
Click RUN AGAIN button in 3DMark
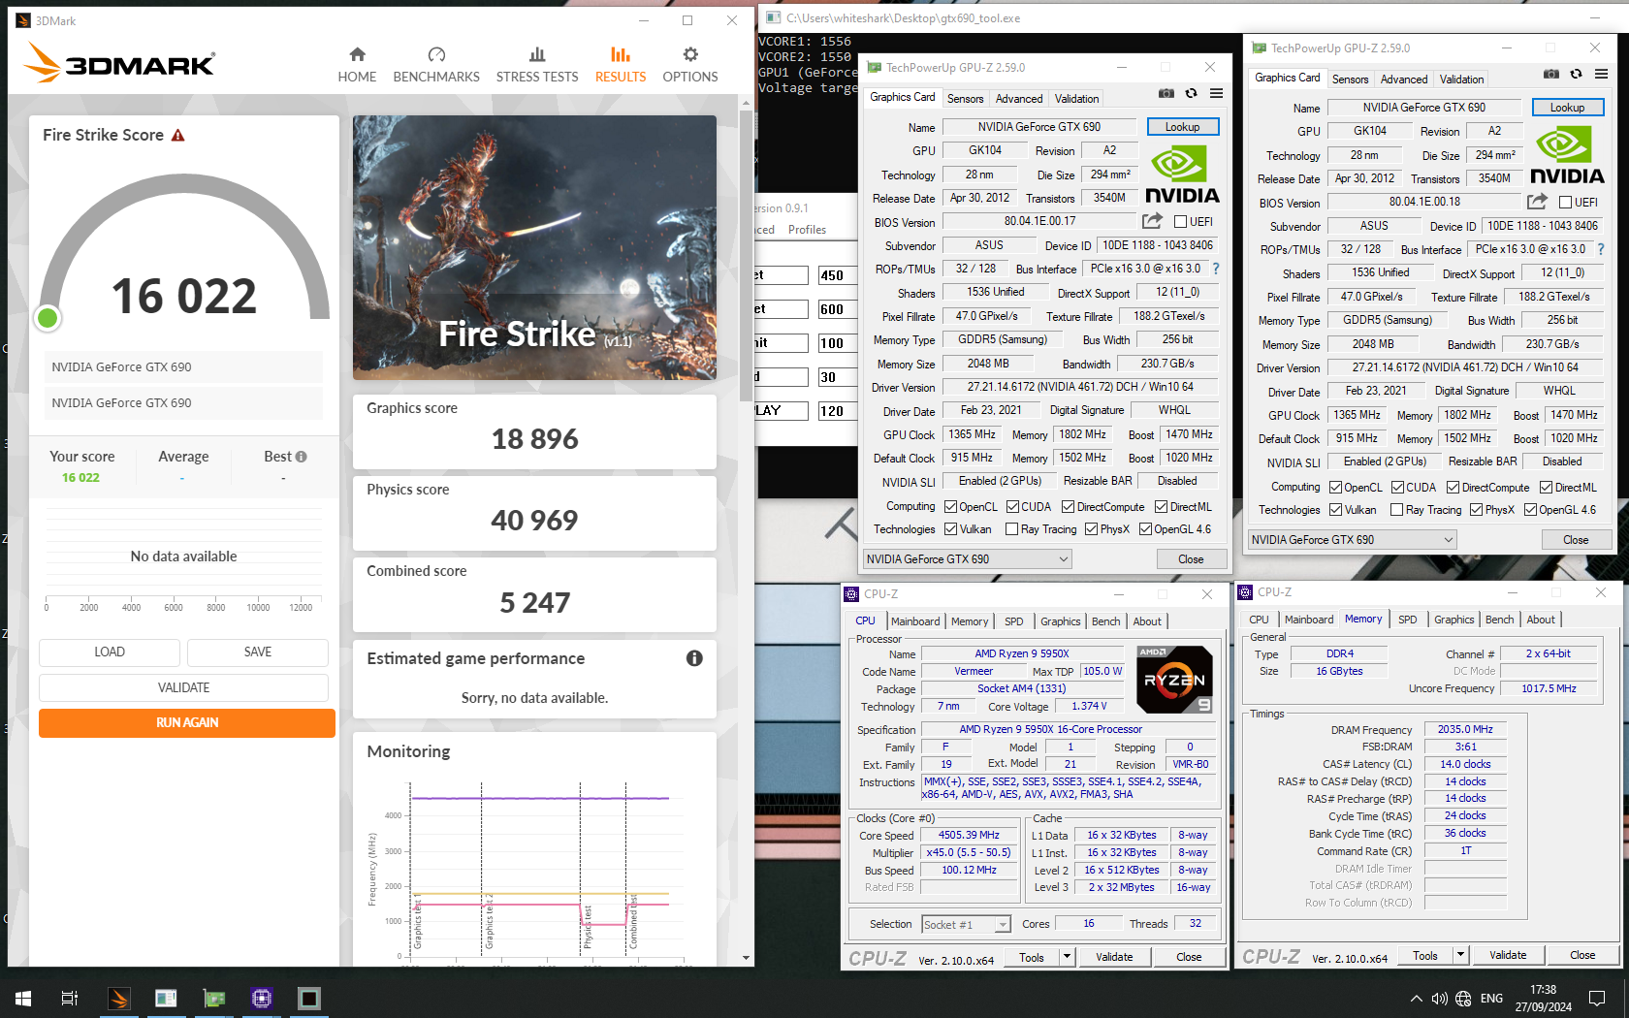pos(187,722)
